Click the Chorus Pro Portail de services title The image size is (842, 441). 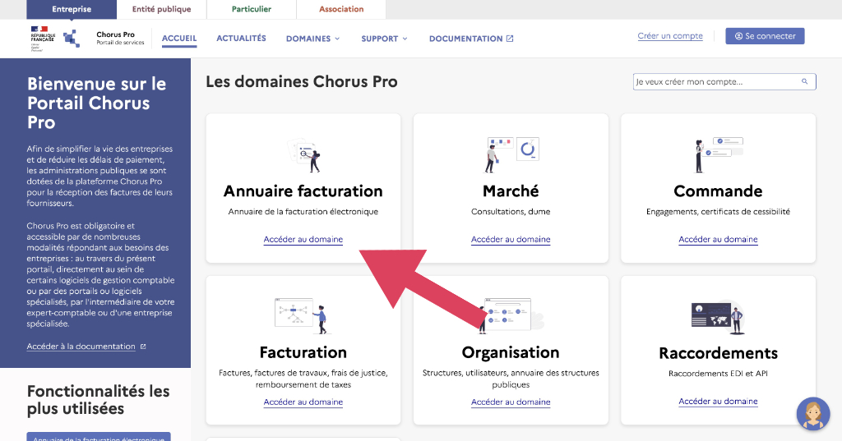[120, 38]
